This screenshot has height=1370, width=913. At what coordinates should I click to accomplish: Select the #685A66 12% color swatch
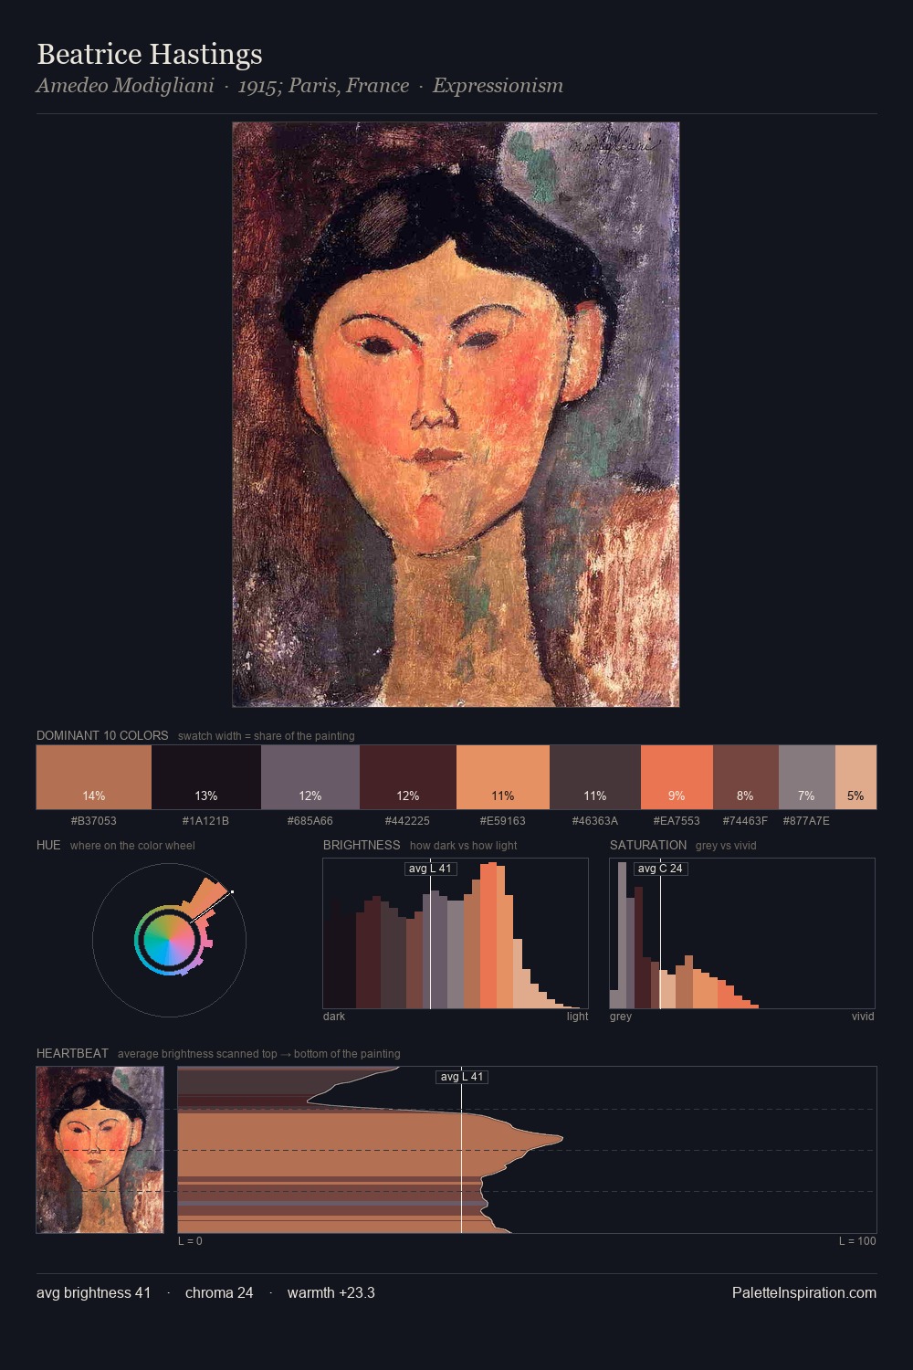310,777
